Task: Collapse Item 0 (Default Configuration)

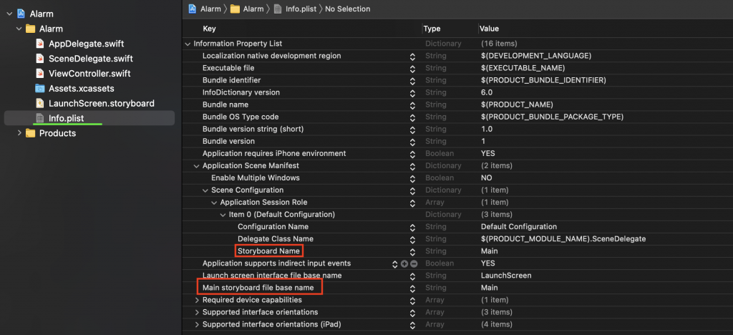Action: 223,215
